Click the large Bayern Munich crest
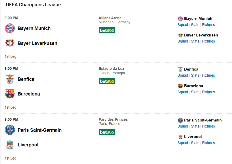This screenshot has width=232, height=164. pos(10,28)
